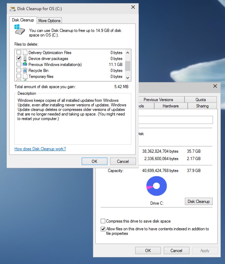Check the Delivery Optimization Files checkbox
The height and width of the screenshot is (264, 225).
pos(19,52)
